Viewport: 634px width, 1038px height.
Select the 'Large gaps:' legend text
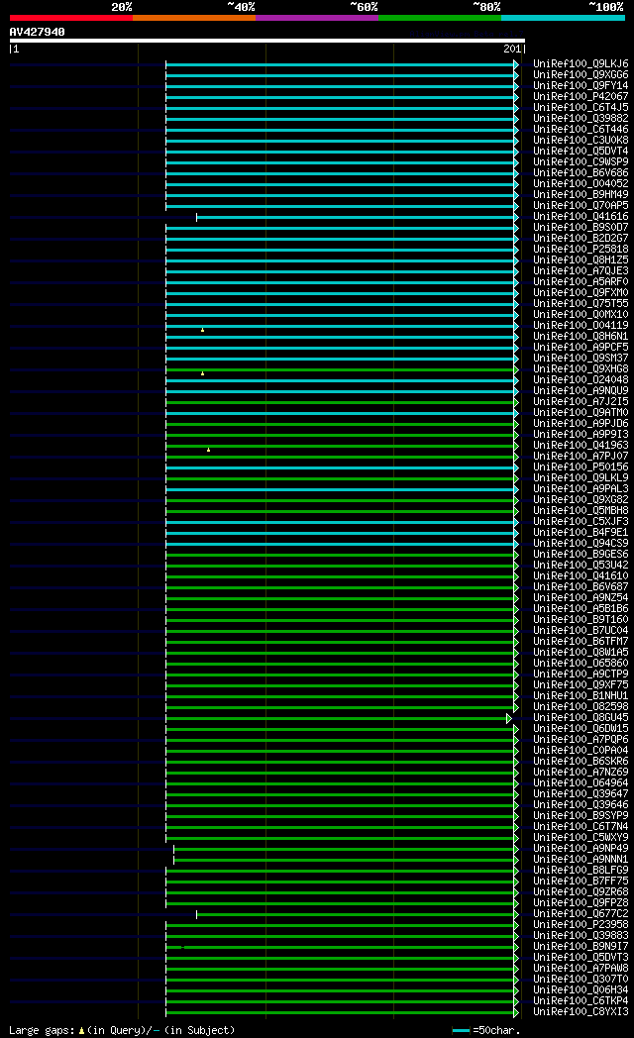(43, 1030)
